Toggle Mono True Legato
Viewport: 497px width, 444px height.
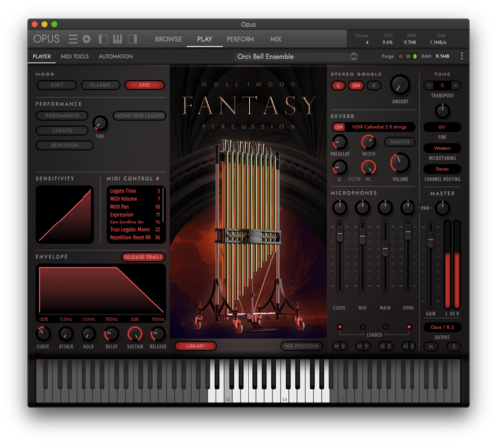[x=139, y=116]
